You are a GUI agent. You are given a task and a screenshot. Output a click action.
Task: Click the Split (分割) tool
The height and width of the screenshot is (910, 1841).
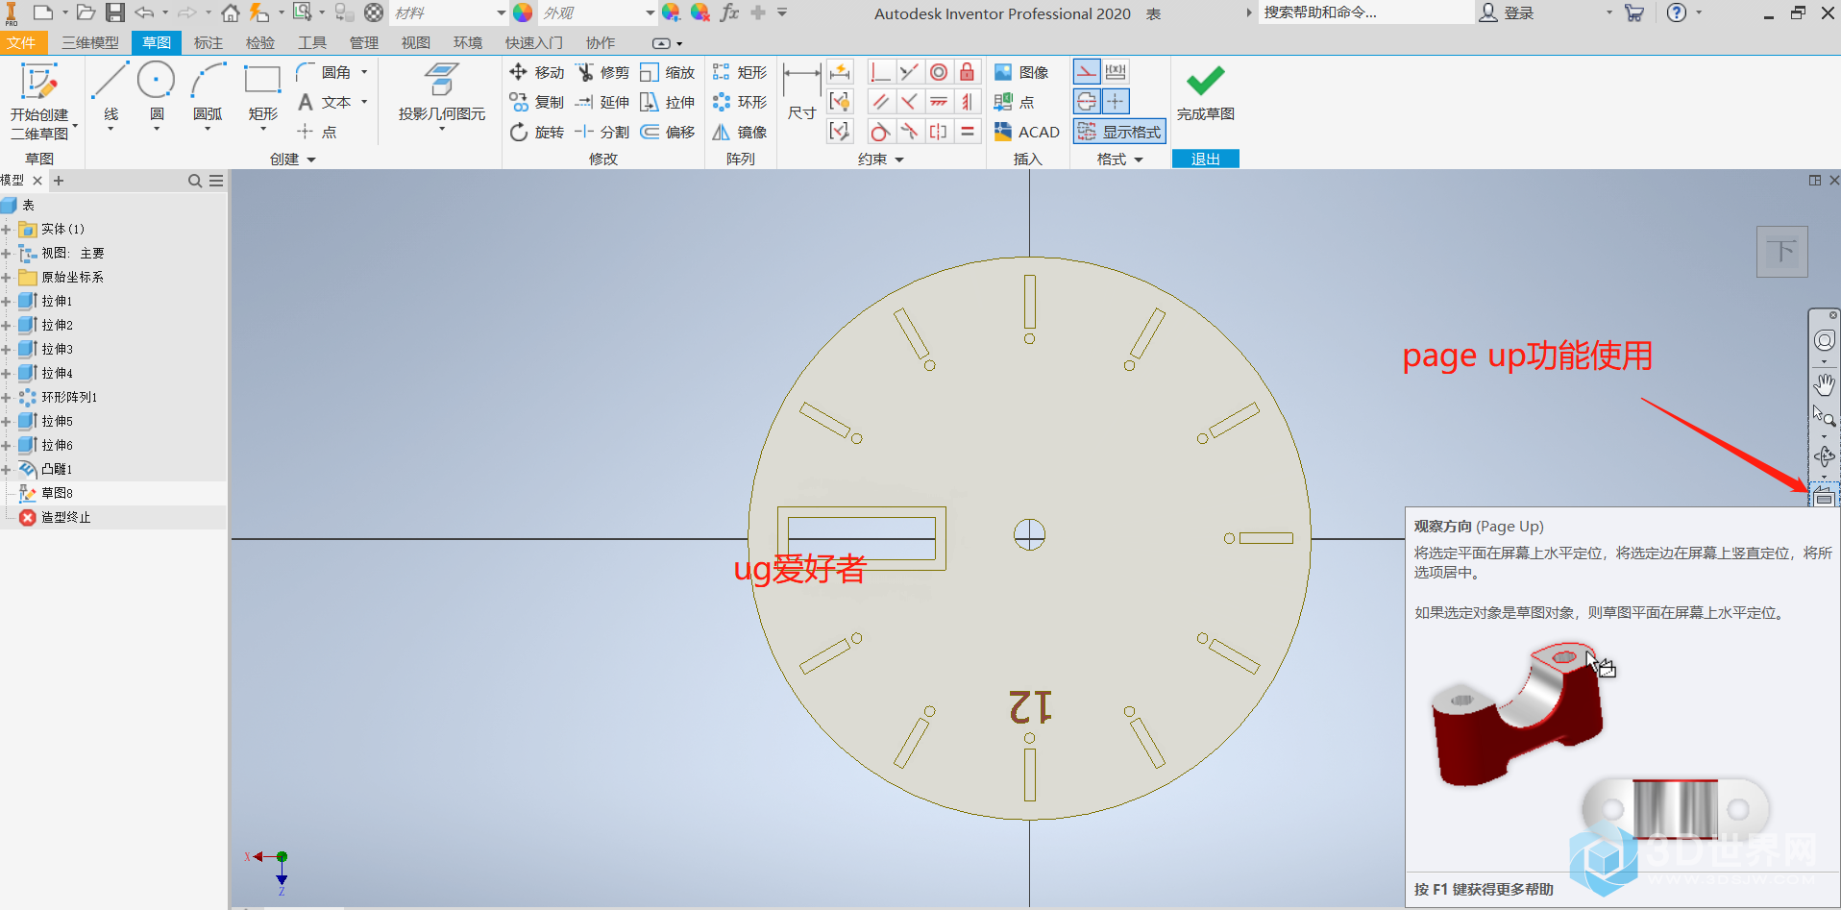click(x=602, y=132)
